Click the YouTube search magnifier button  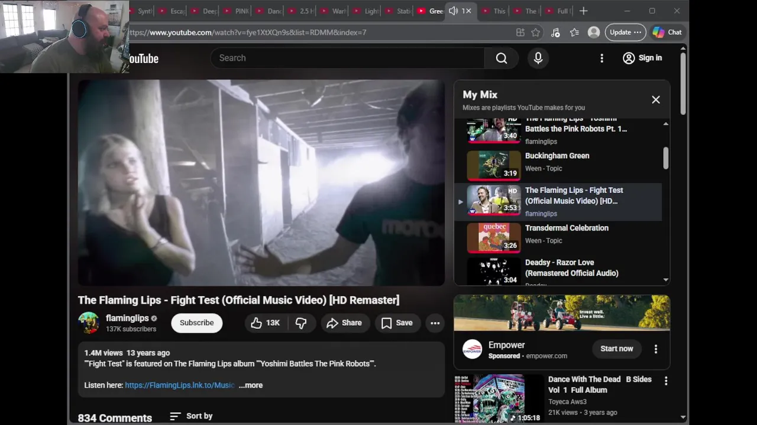pos(502,58)
